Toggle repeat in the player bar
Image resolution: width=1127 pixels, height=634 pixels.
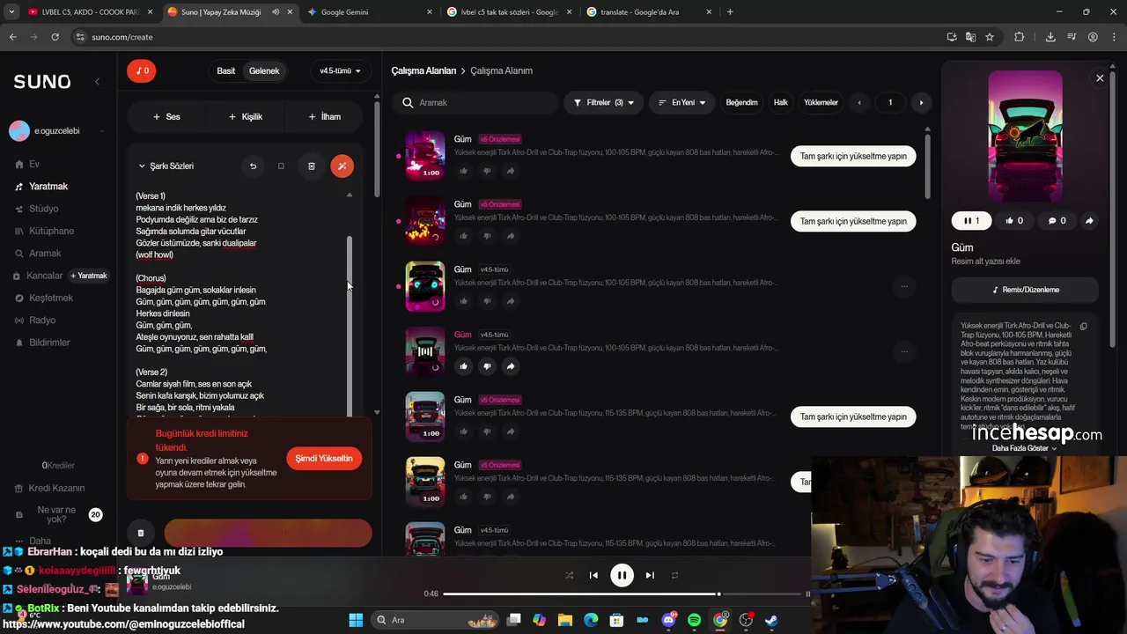click(x=674, y=575)
